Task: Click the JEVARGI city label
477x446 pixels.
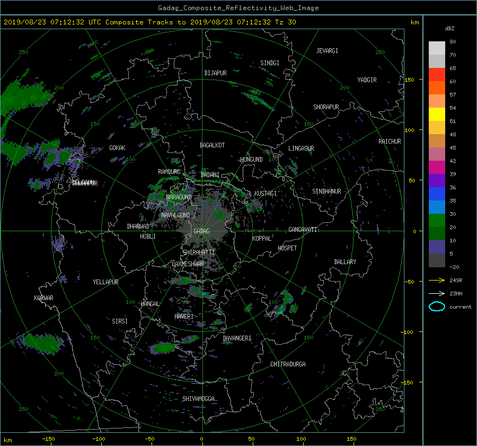Action: point(327,51)
